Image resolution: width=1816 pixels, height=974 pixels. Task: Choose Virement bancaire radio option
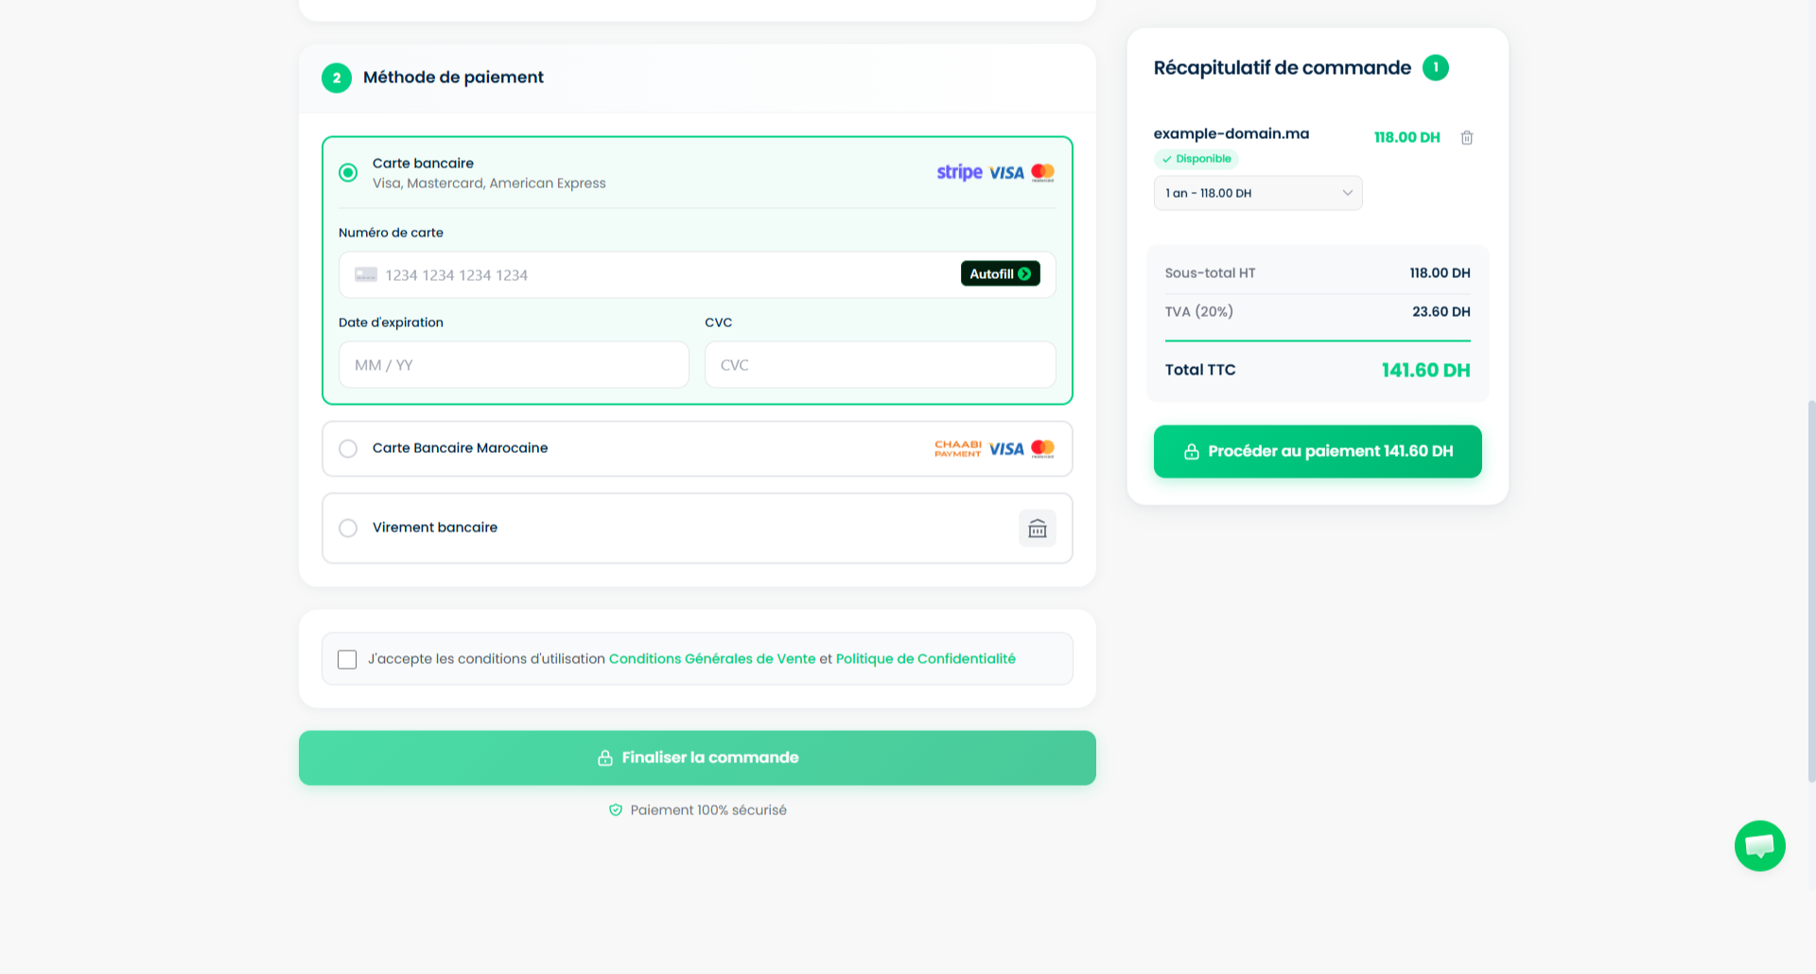coord(348,528)
